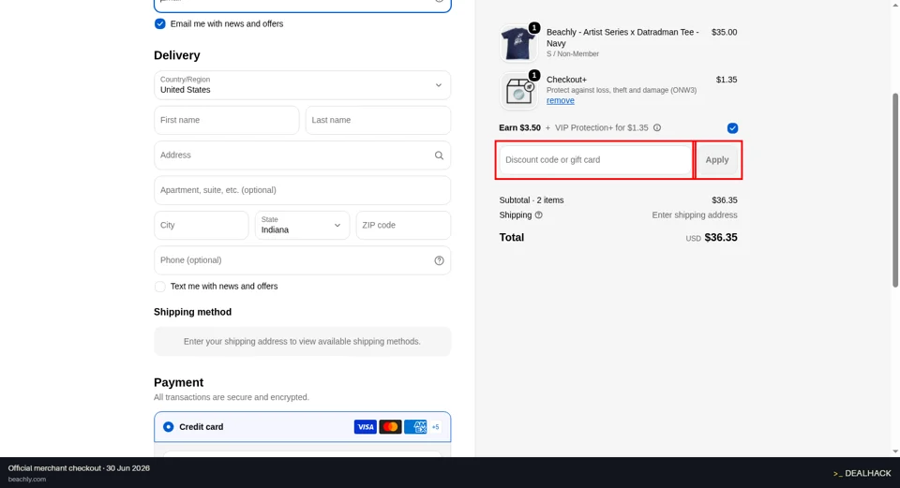Screen dimensions: 900x488
Task: Toggle the VIP Protection+ checkbox
Action: [732, 128]
